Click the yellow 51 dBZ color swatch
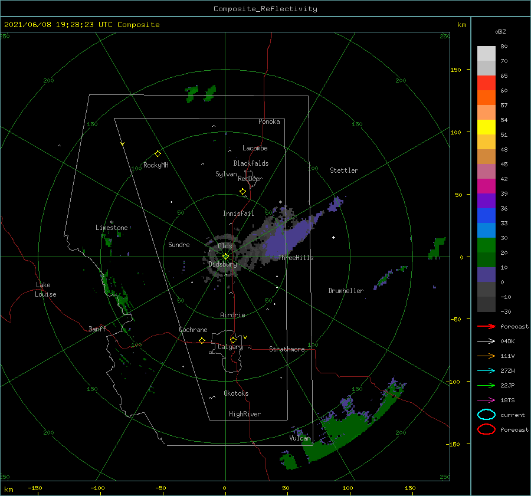 click(x=486, y=127)
